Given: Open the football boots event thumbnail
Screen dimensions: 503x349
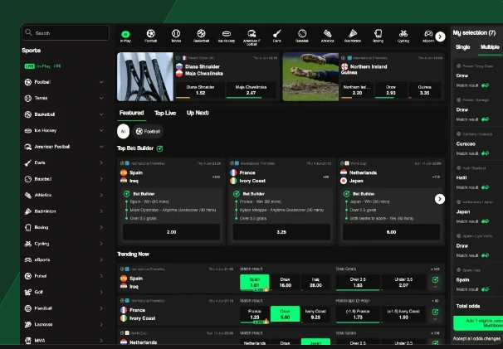Looking at the screenshot, I should [x=310, y=77].
